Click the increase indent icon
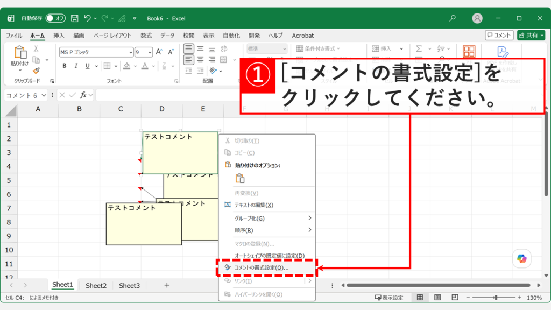 [x=200, y=71]
